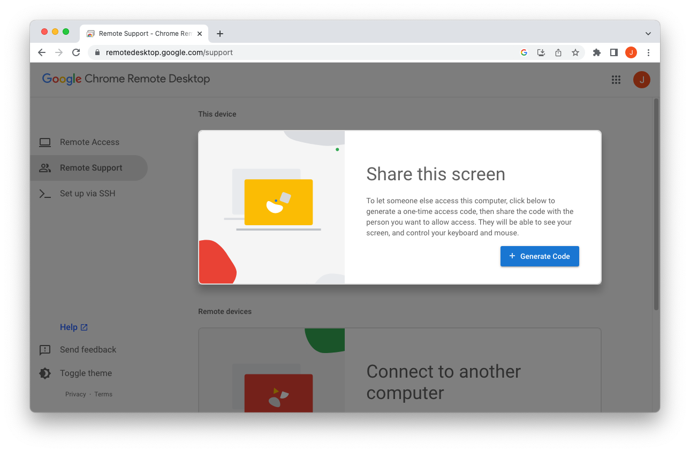Click the theme brightness icon
690x452 pixels.
click(45, 373)
